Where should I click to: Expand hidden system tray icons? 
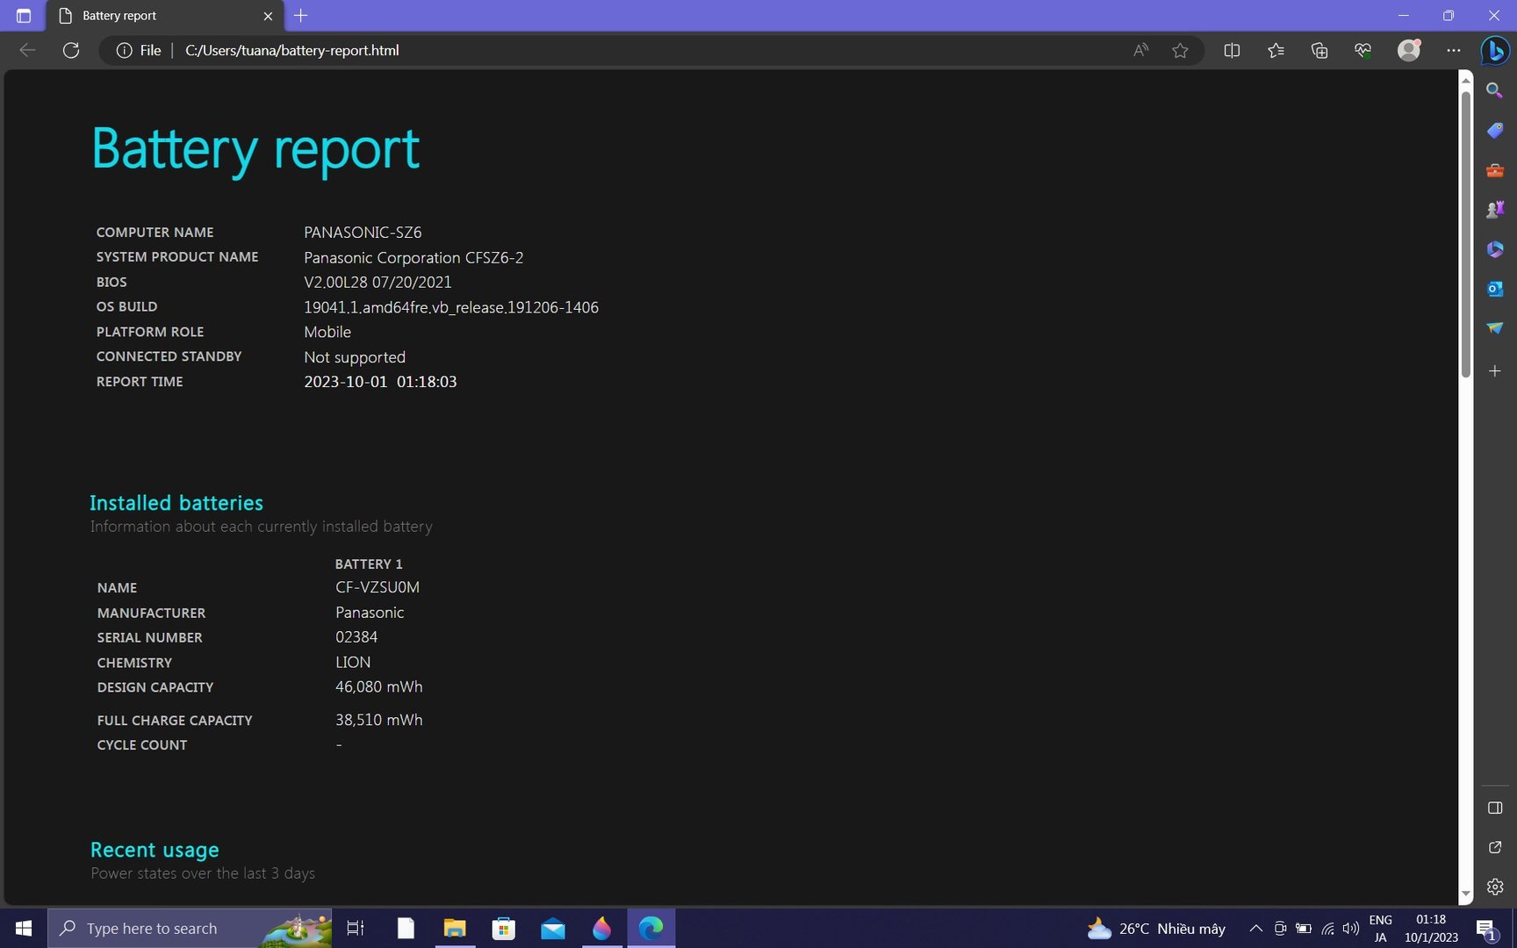(x=1255, y=929)
